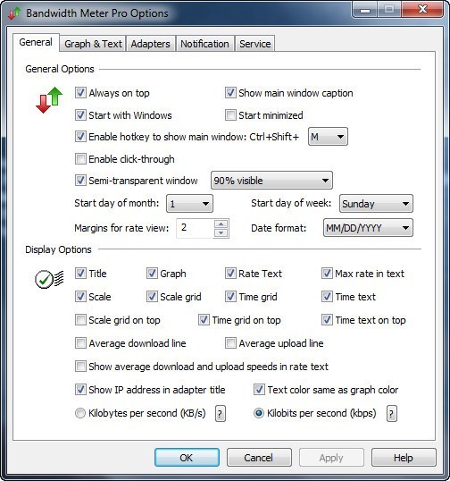The height and width of the screenshot is (481, 450).
Task: Toggle the Title display checkbox
Action: [80, 274]
